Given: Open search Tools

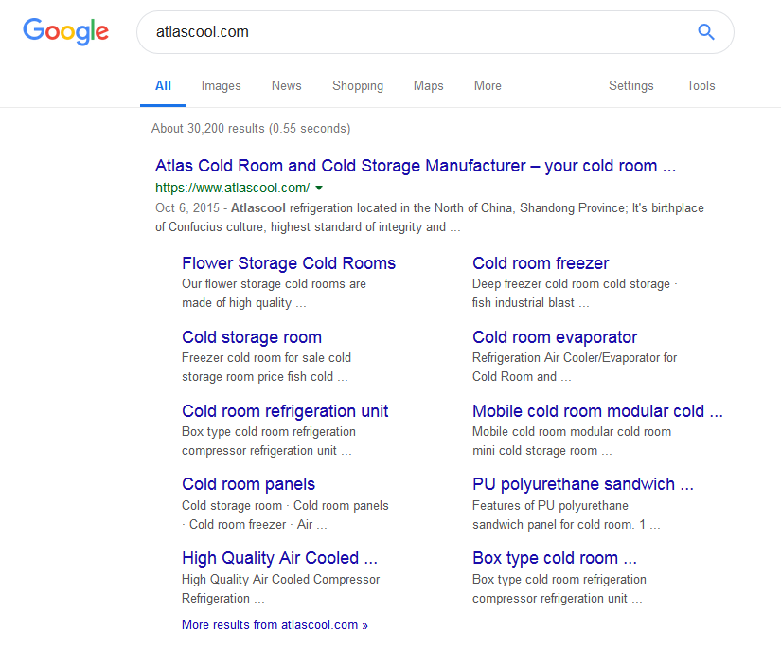Looking at the screenshot, I should point(701,85).
